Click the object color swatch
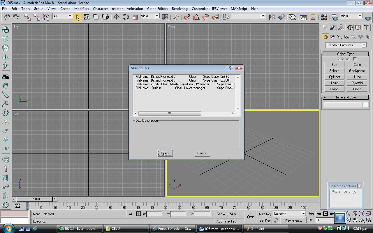Screen dimensions: 373x233 tap(365, 105)
